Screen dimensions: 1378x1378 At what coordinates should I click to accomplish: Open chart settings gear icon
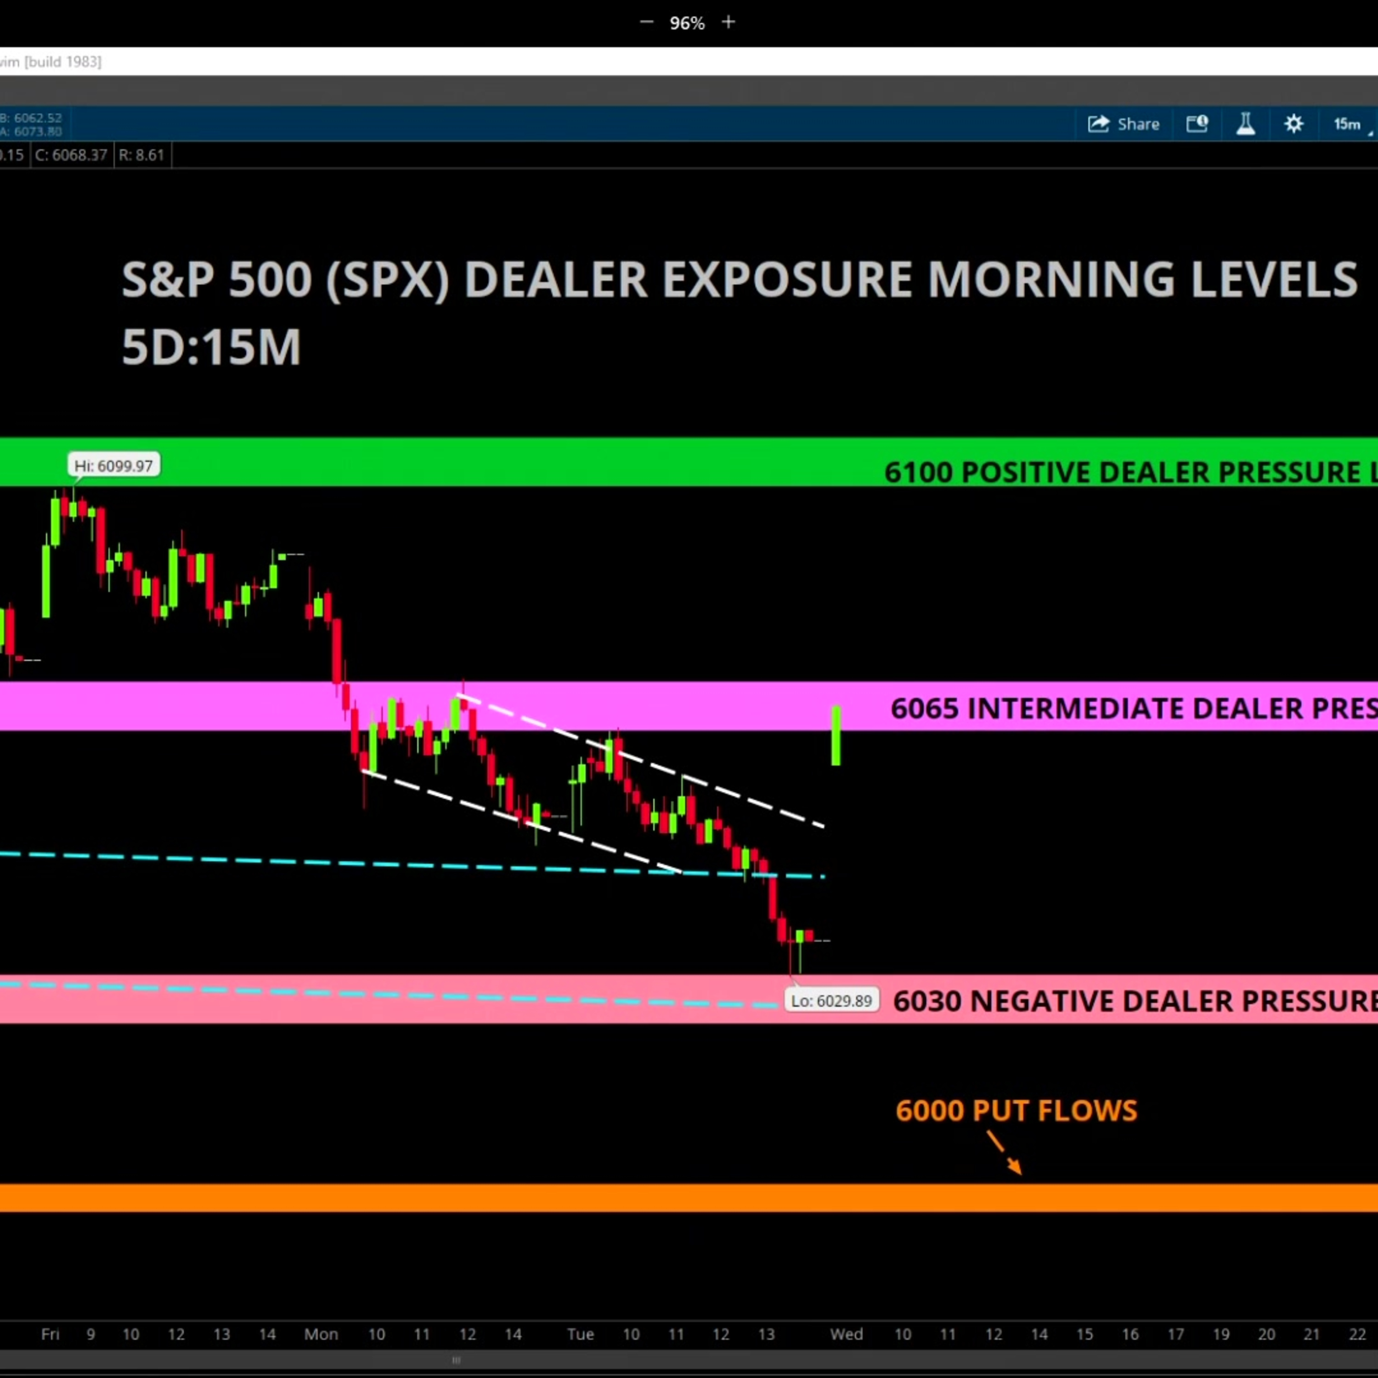[1294, 124]
